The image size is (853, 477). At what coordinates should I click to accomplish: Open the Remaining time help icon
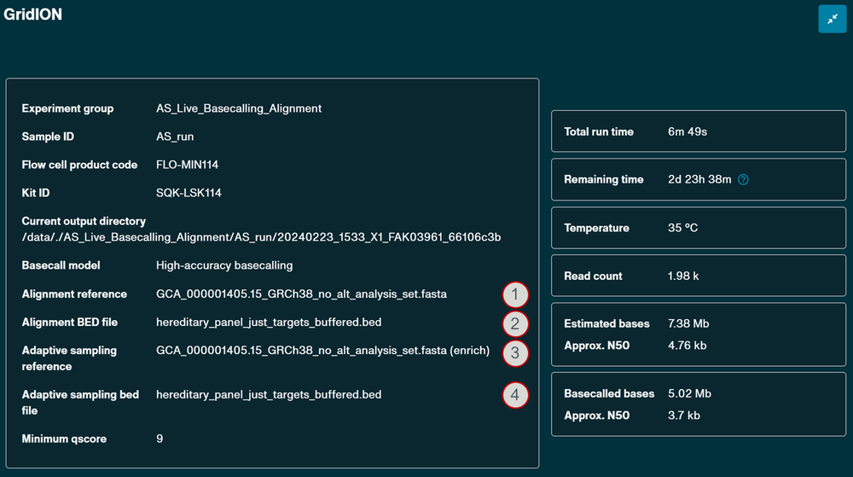[x=743, y=179]
